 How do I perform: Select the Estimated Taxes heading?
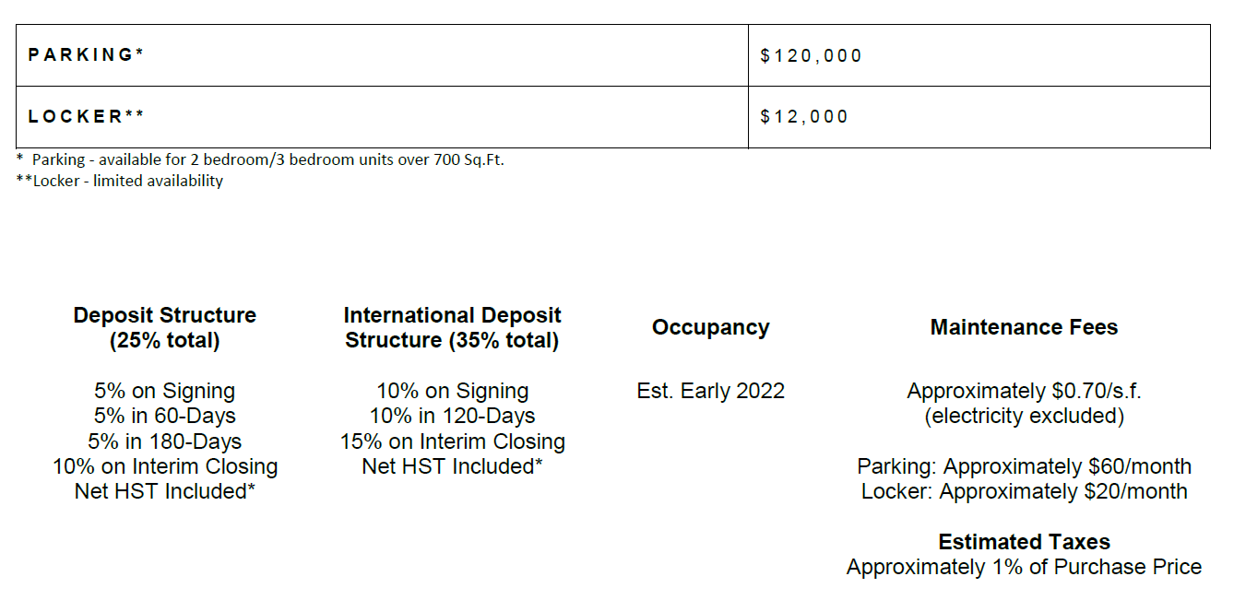pos(1024,542)
